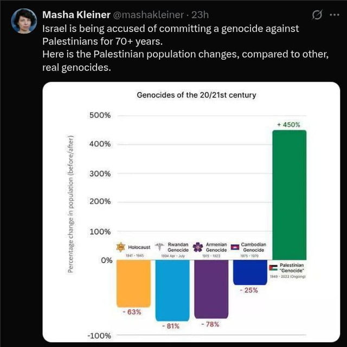
Task: Click the '- 81%' value label
Action: [172, 326]
